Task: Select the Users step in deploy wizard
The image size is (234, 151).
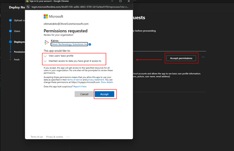Action: [17, 31]
